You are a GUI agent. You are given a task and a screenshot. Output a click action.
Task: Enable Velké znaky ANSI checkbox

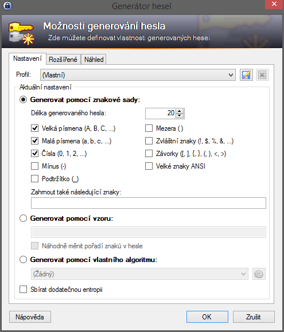click(x=149, y=166)
